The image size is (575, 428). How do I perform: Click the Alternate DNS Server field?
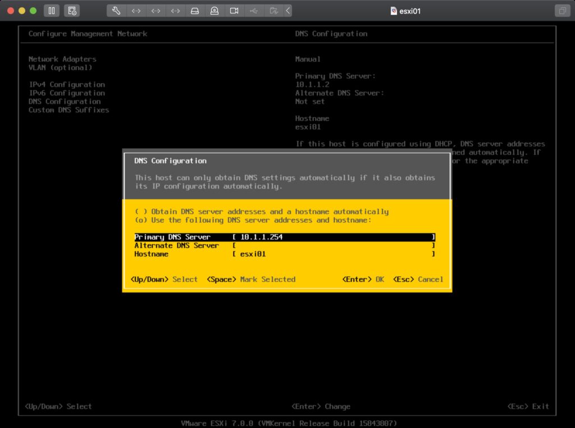[x=285, y=245]
